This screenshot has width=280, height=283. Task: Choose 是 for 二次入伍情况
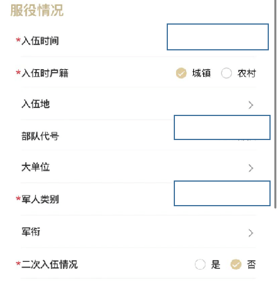click(200, 264)
